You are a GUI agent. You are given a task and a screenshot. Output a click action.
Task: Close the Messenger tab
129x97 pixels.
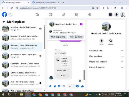[x=29, y=3]
